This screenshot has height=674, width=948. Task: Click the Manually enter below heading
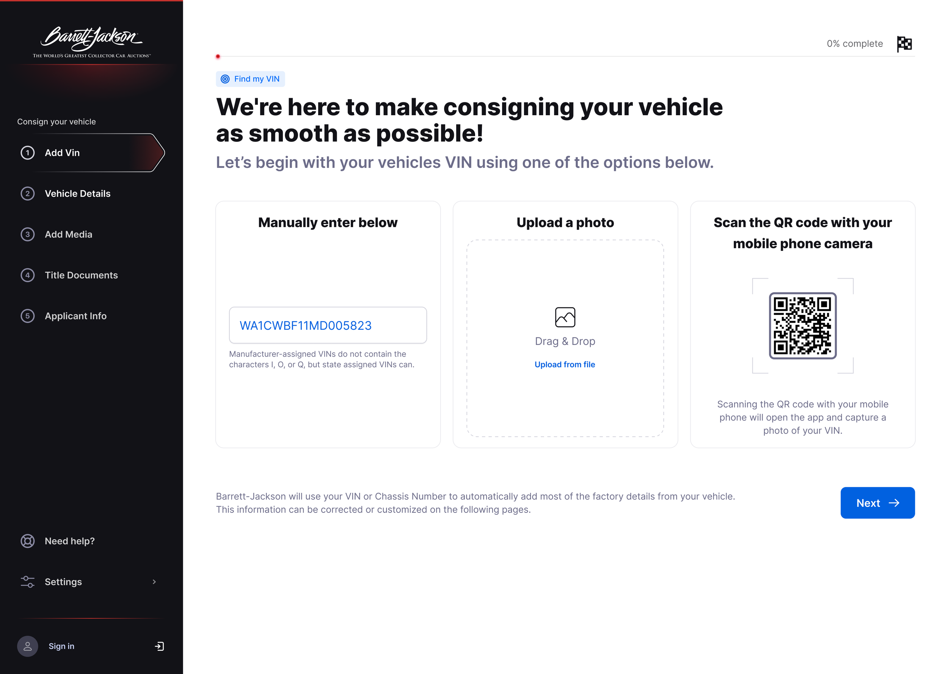(328, 223)
